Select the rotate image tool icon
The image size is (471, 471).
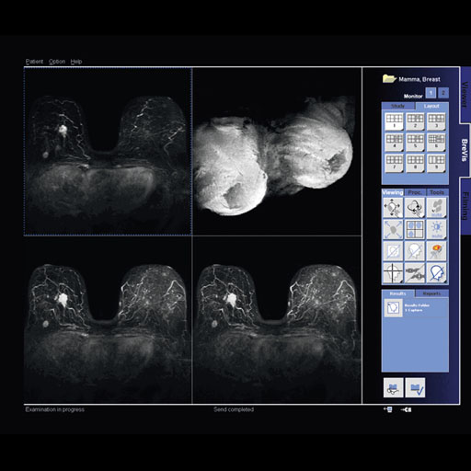[x=415, y=208]
